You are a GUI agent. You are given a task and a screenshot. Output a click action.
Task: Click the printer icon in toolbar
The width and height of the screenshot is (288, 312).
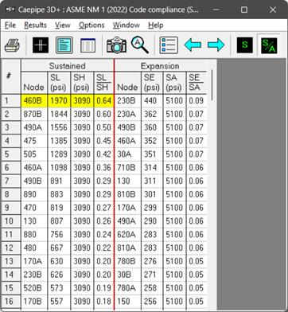click(12, 45)
